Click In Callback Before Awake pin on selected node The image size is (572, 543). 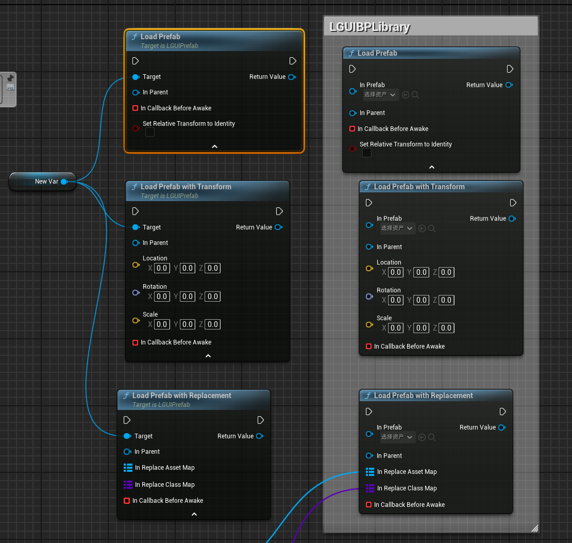click(136, 108)
